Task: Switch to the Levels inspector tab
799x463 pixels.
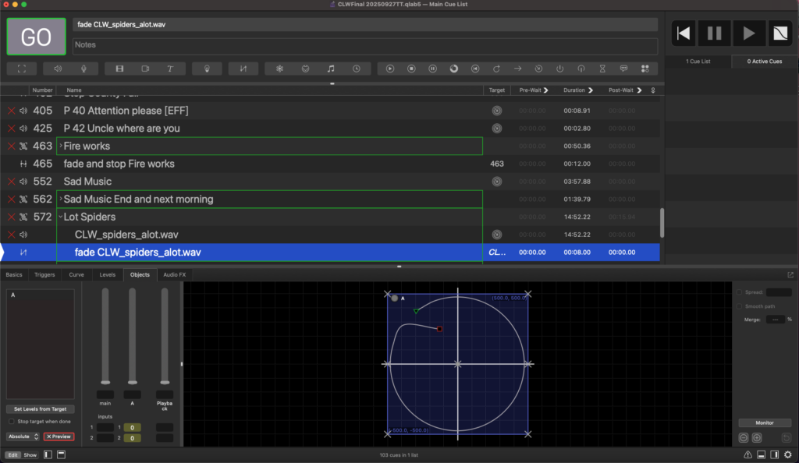Action: [107, 274]
